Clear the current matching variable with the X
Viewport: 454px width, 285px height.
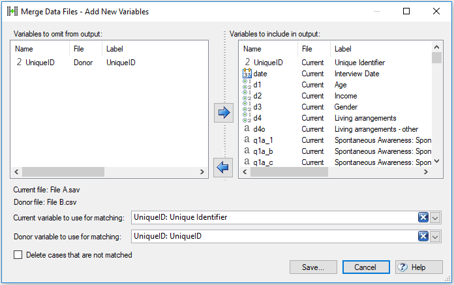tap(423, 217)
